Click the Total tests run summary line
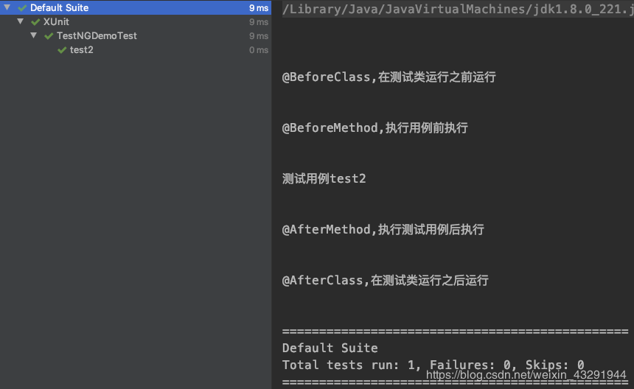 click(433, 365)
